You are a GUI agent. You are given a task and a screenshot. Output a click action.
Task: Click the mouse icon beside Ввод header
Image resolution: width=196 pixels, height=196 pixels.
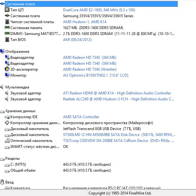[x=2, y=182]
